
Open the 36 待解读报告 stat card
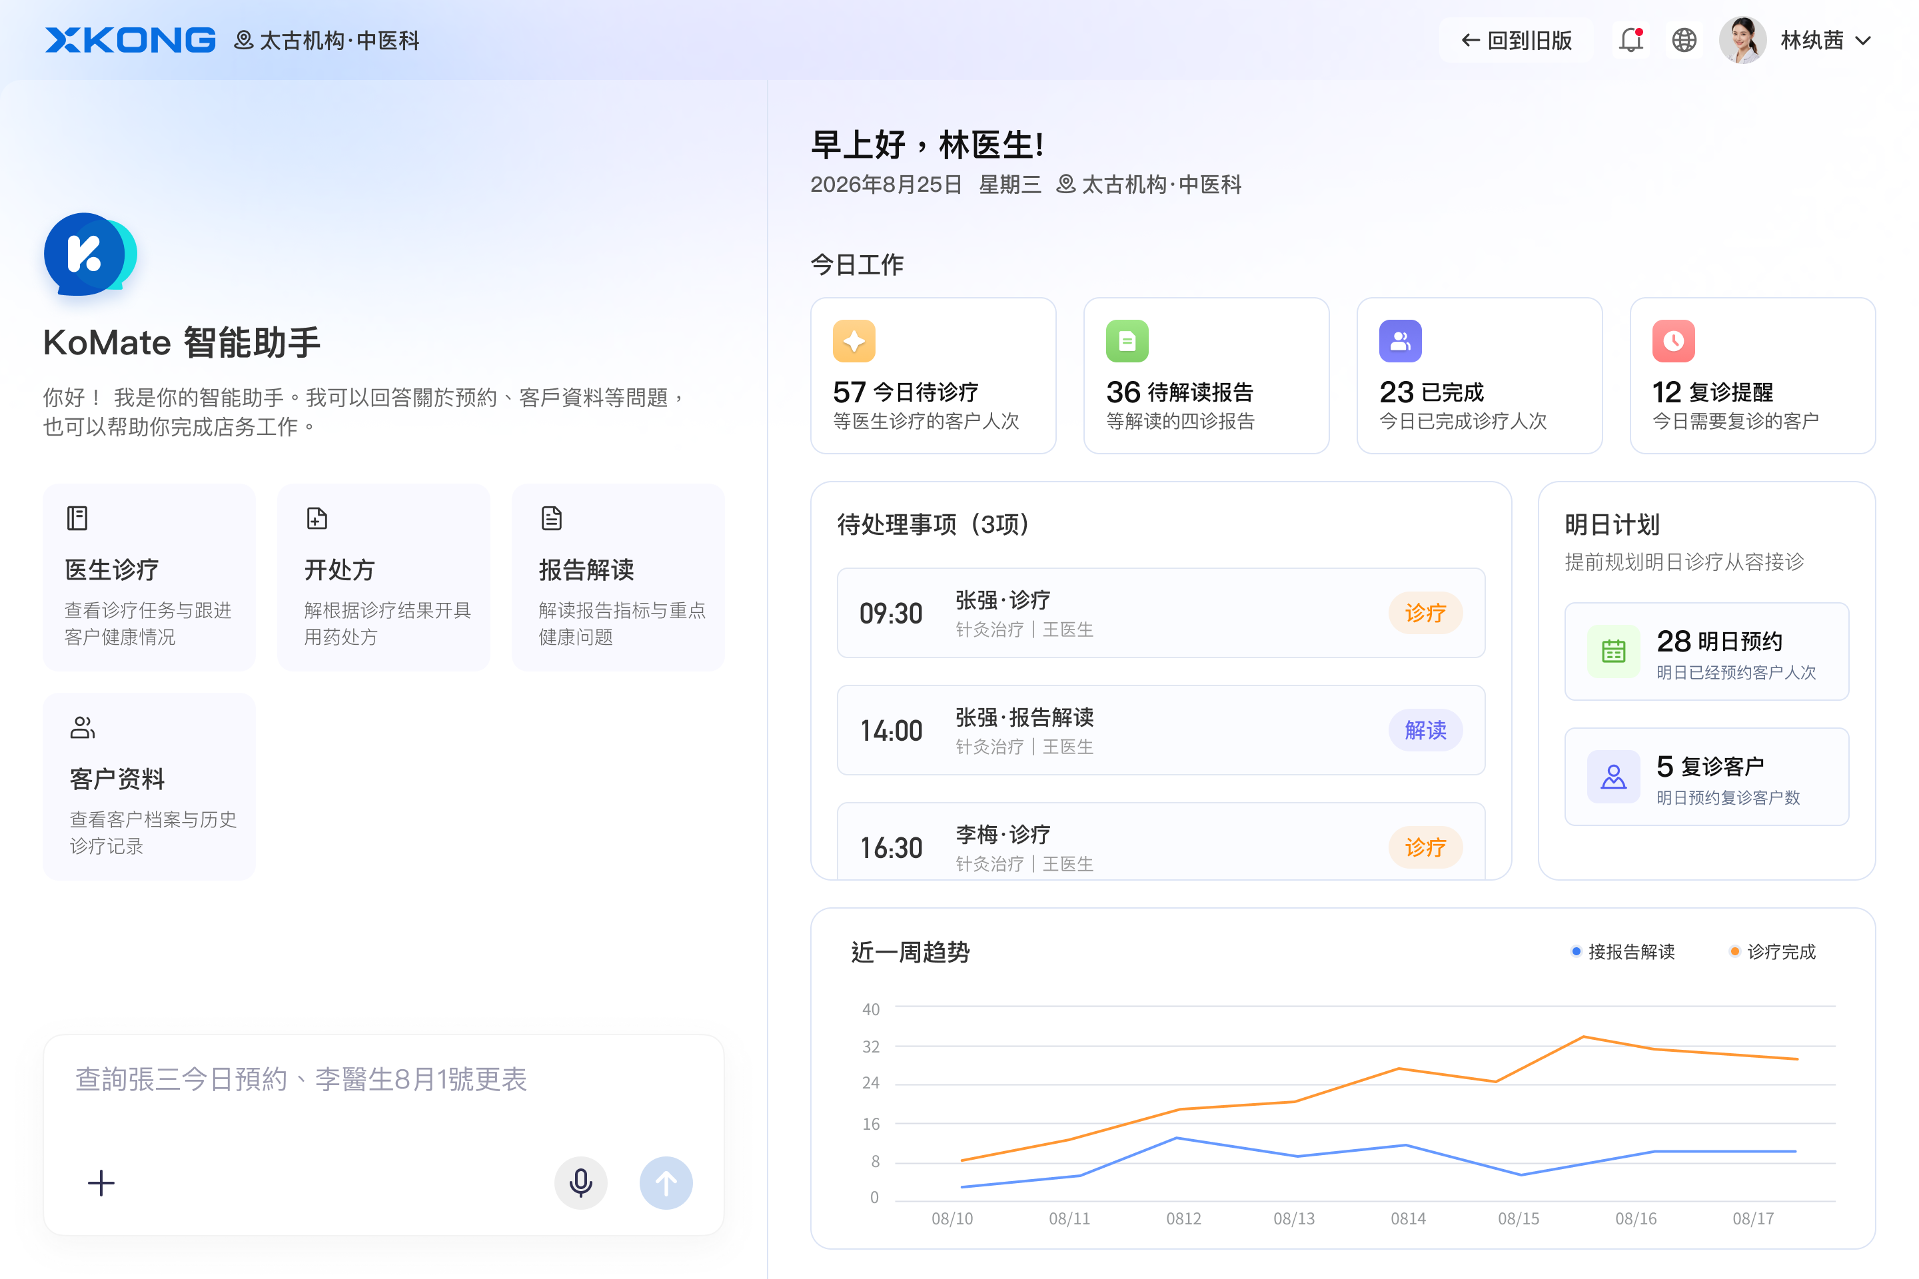pos(1207,375)
